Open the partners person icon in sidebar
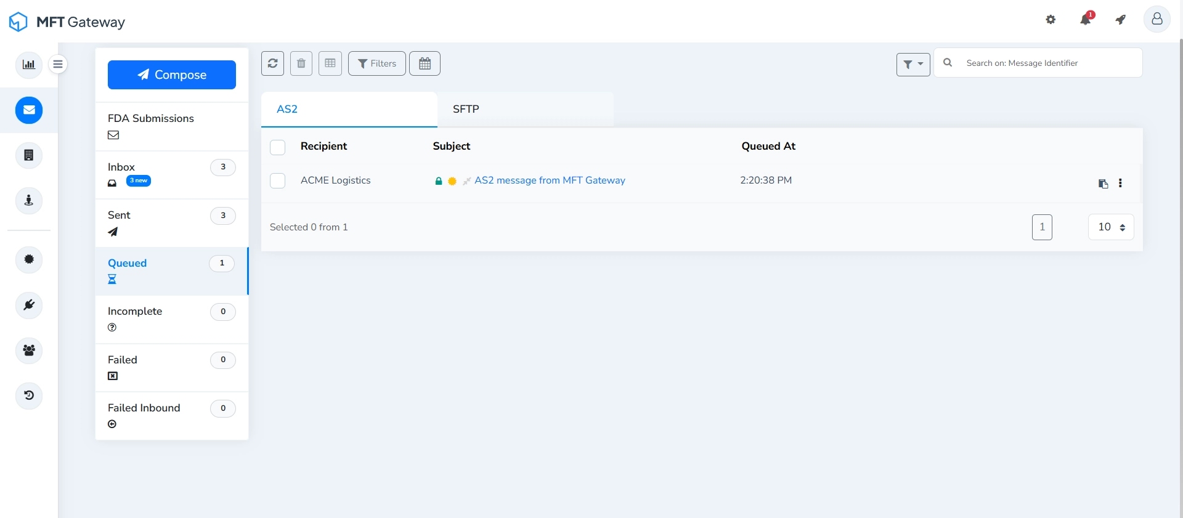 click(29, 201)
